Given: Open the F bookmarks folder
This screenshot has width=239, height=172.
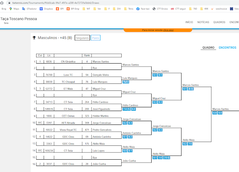Looking at the screenshot, I should (x=107, y=9).
